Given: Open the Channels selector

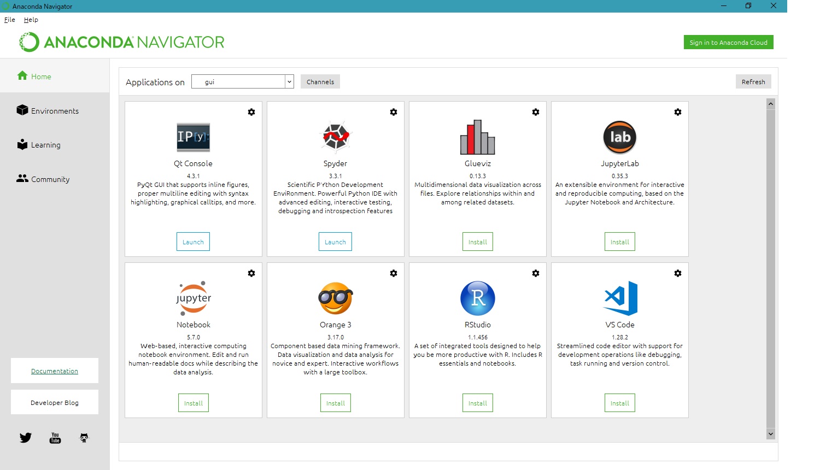Looking at the screenshot, I should click(x=320, y=81).
